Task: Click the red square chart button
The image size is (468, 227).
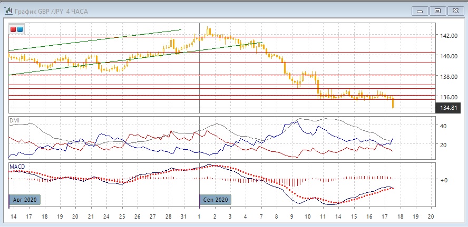Action: (x=13, y=30)
